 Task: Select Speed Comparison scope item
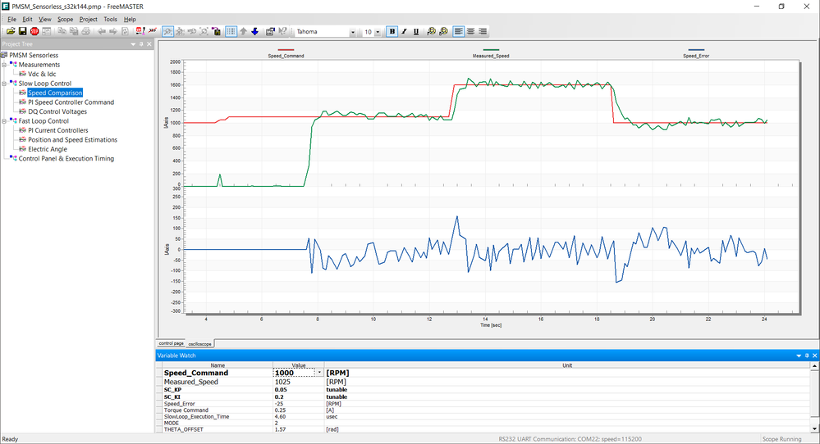point(55,93)
